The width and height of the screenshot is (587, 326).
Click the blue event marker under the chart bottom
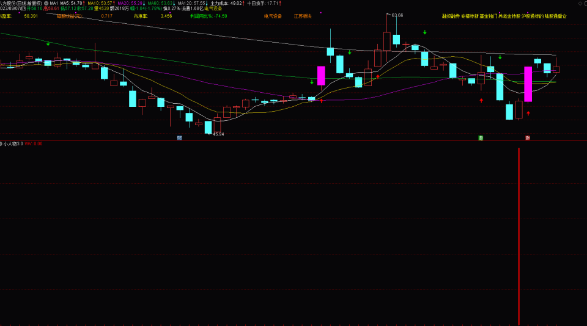(179, 138)
